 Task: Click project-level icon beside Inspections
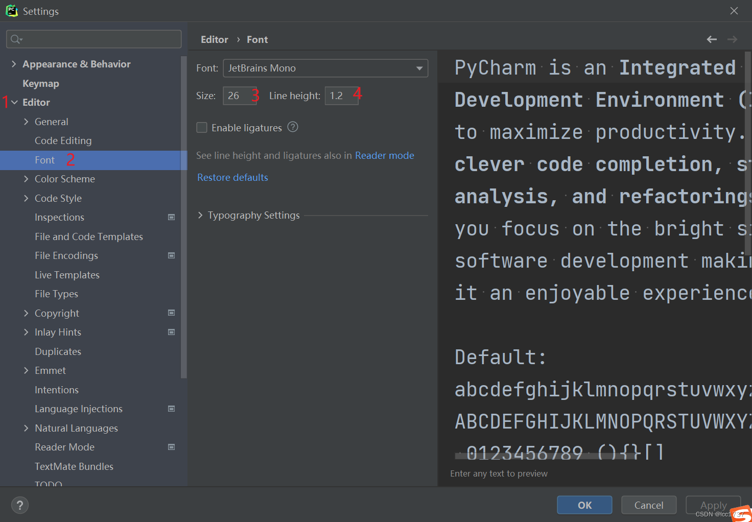pyautogui.click(x=172, y=217)
